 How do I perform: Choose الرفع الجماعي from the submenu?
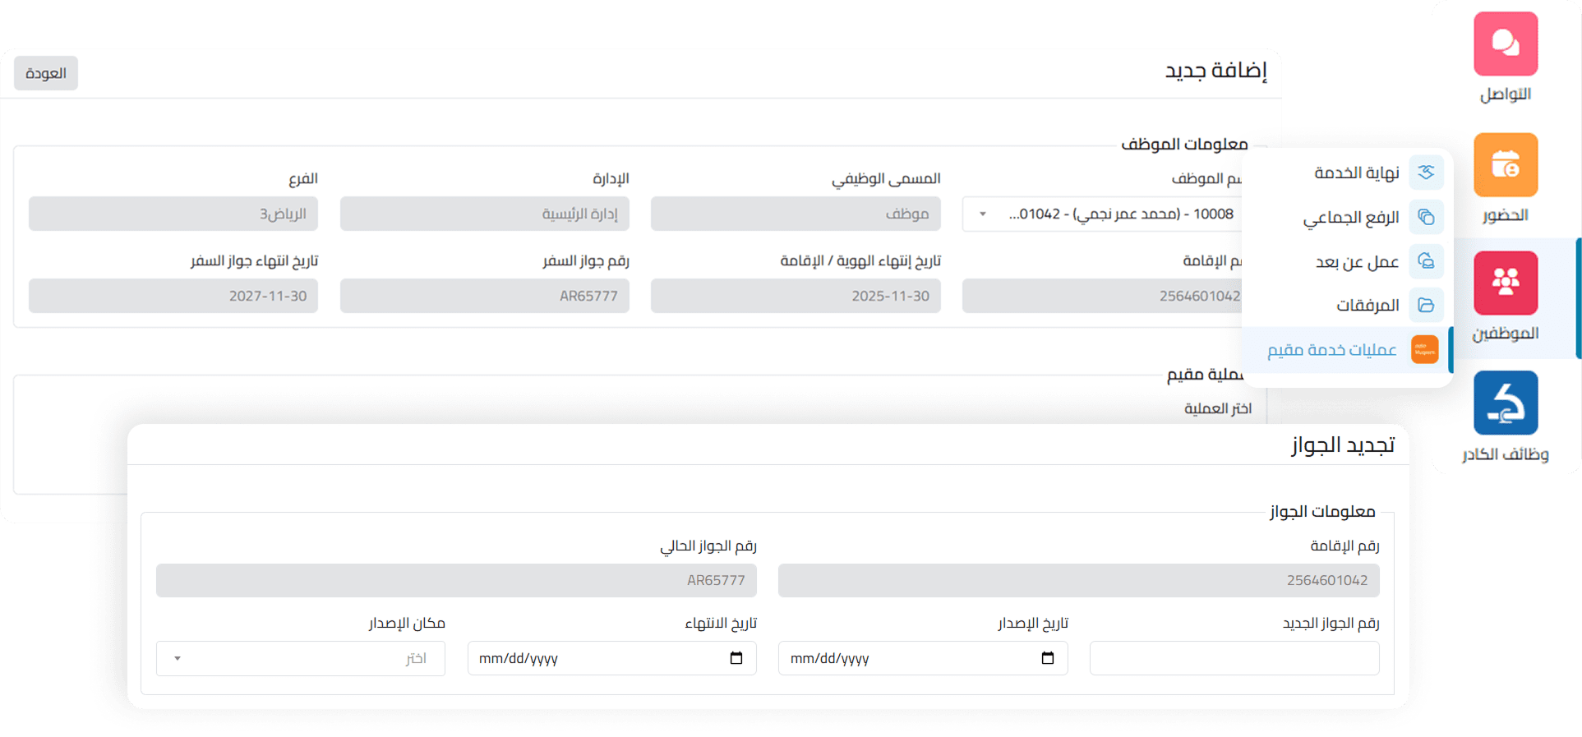point(1350,217)
